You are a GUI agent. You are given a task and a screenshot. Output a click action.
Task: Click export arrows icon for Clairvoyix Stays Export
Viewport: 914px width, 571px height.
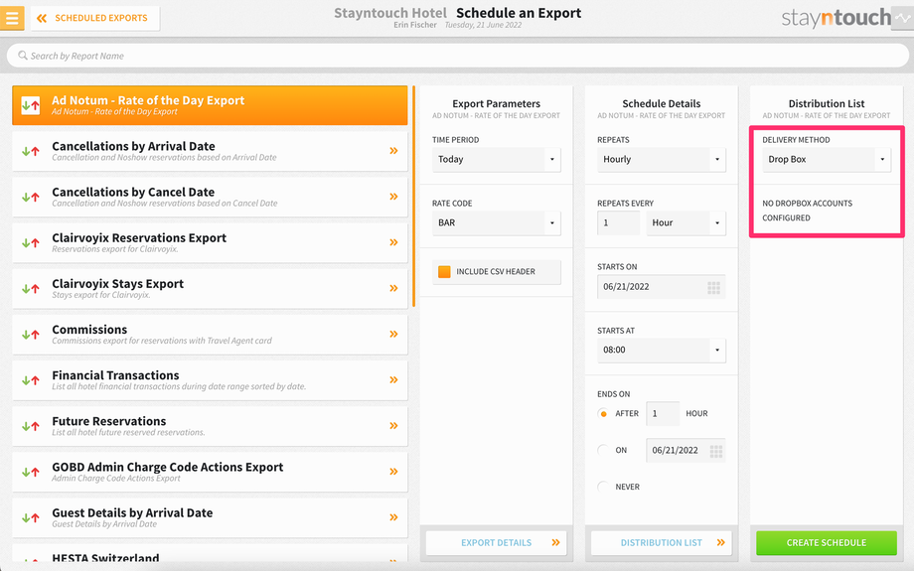(31, 289)
